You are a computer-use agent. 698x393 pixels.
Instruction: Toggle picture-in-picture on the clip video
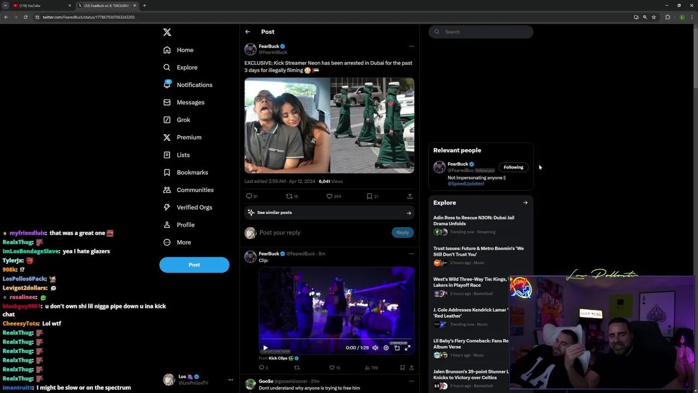click(397, 348)
